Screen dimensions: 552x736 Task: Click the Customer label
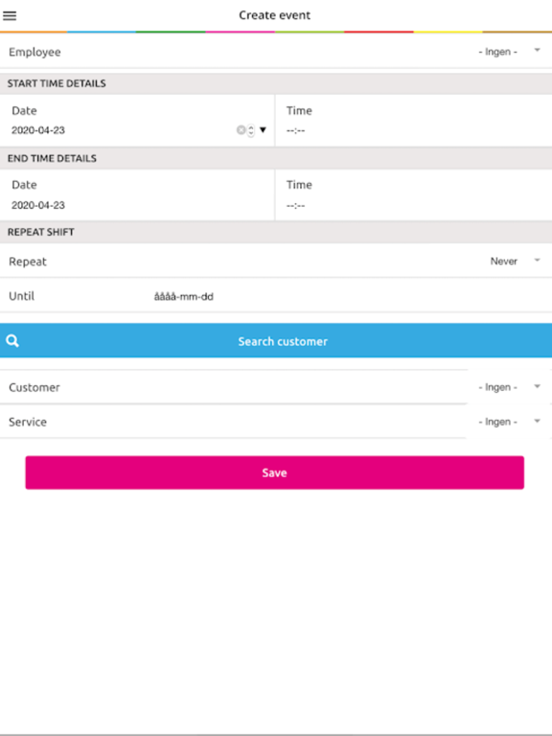(x=34, y=387)
